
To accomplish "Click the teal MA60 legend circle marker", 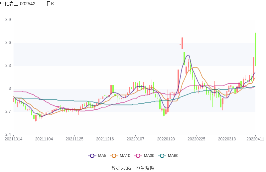I will click(x=162, y=156).
